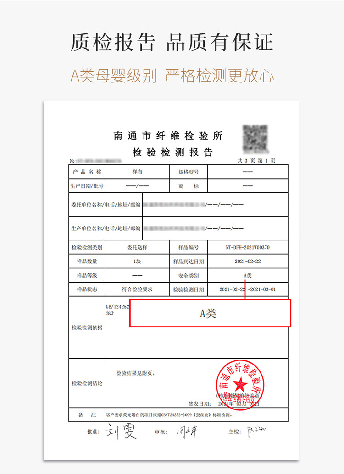The width and height of the screenshot is (344, 474).
Task: Select the sample arrival date 2021-02-22
Action: [x=248, y=262]
